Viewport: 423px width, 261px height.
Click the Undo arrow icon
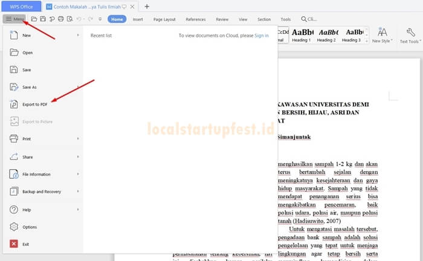[x=79, y=19]
